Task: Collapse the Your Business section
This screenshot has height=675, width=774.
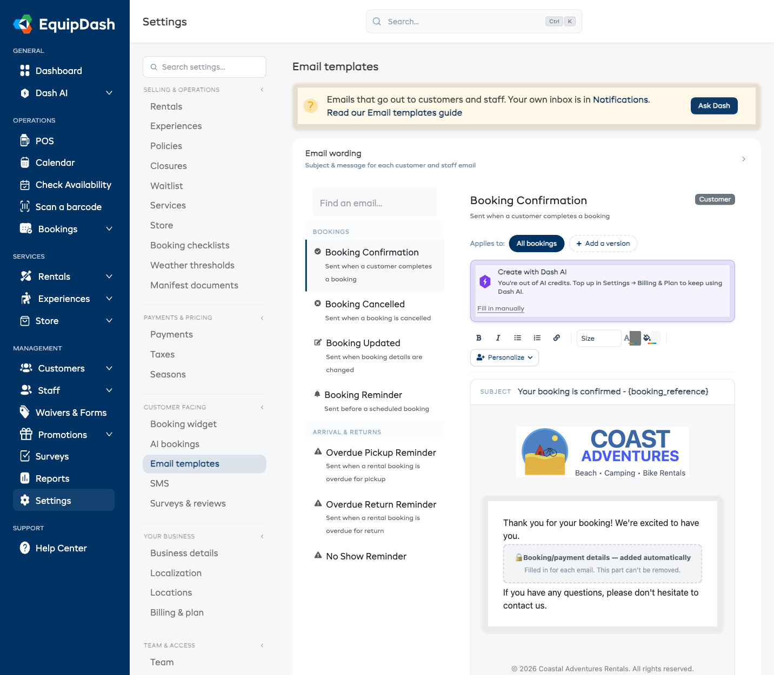Action: pos(262,536)
